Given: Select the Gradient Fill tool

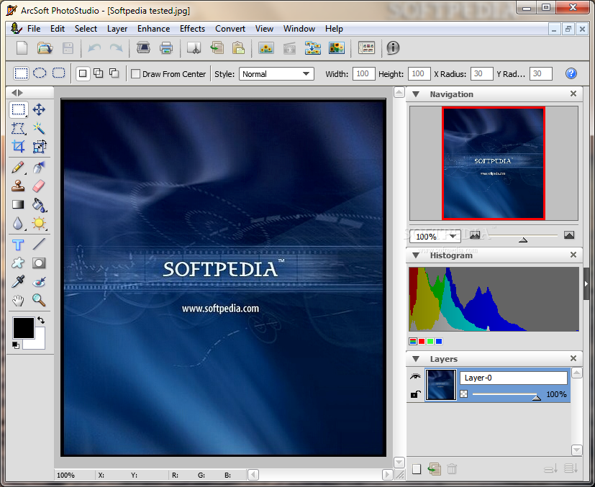Looking at the screenshot, I should (18, 205).
